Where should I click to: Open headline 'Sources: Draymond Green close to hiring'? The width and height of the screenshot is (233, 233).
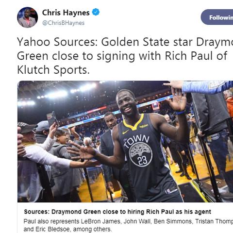[117, 212]
